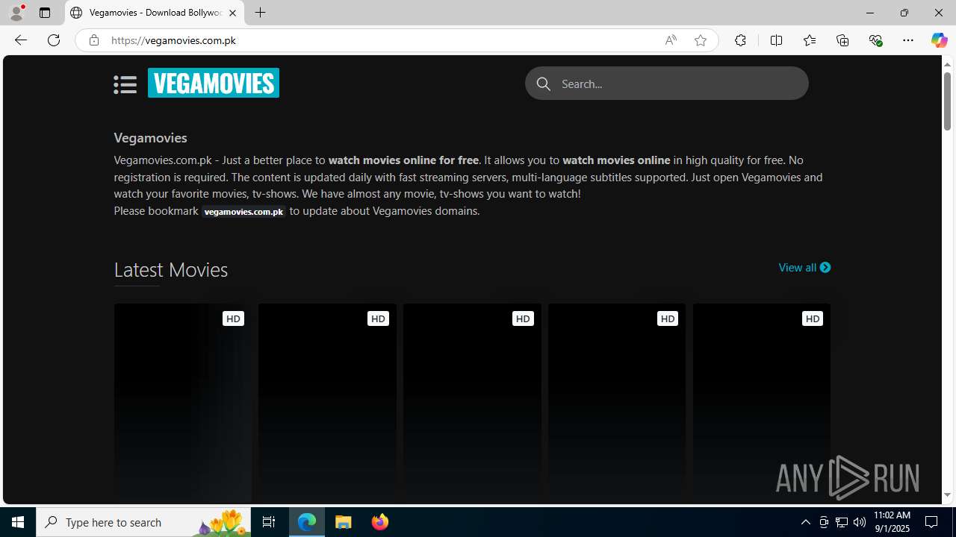Image resolution: width=956 pixels, height=537 pixels.
Task: Focus the site Search field
Action: [666, 84]
